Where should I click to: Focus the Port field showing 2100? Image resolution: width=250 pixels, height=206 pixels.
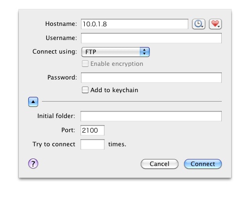coord(92,130)
